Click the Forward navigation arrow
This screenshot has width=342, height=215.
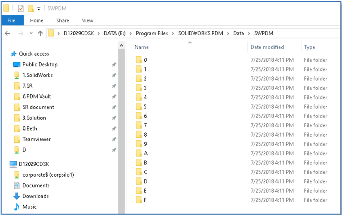click(21, 34)
